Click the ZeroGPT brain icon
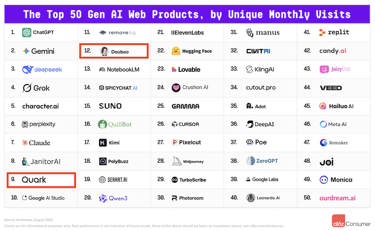This screenshot has width=375, height=231. point(250,161)
